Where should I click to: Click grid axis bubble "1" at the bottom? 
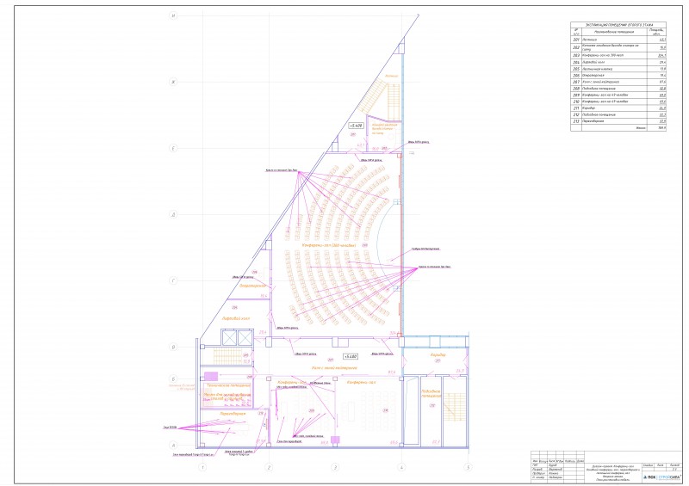(x=202, y=467)
